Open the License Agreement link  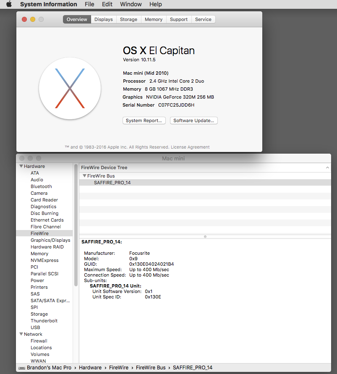[x=190, y=147]
